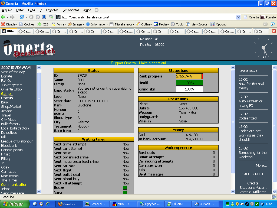Screen dimensions: 277x208
Task: Launch the media player quick launch icon
Action: [41, 204]
